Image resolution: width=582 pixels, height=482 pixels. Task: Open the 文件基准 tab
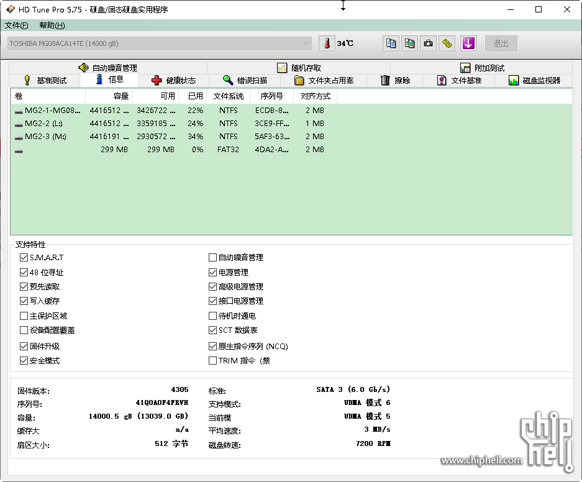pos(459,80)
